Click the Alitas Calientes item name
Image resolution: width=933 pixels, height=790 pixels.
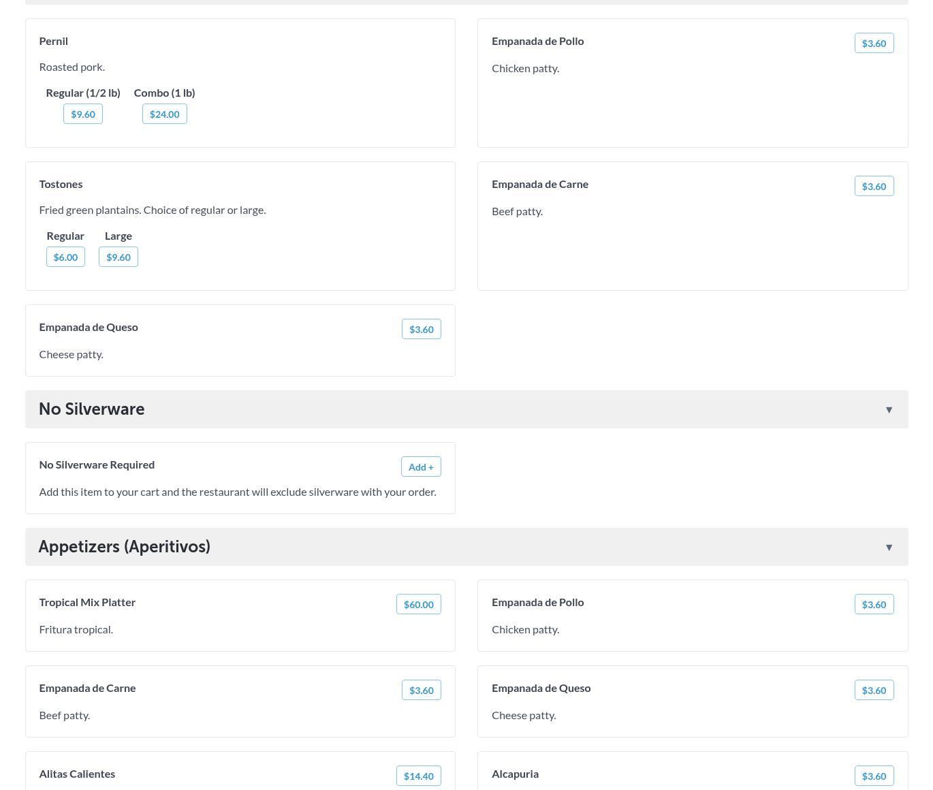click(77, 774)
